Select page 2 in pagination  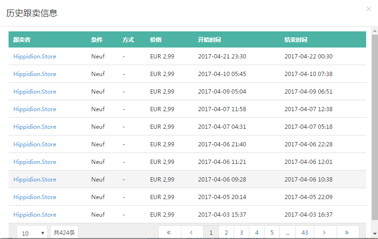click(x=226, y=232)
